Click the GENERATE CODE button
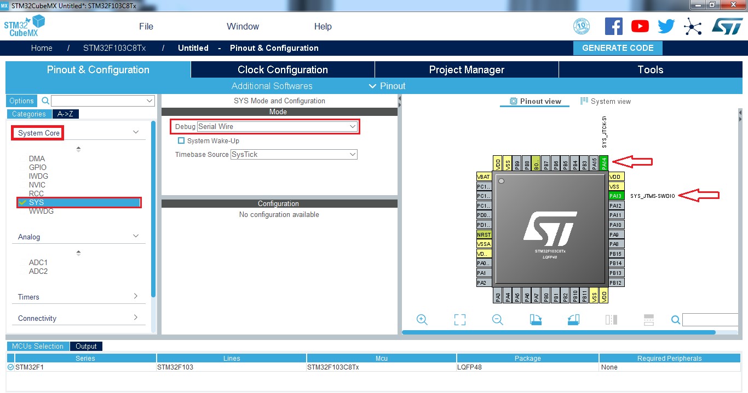 pos(618,48)
